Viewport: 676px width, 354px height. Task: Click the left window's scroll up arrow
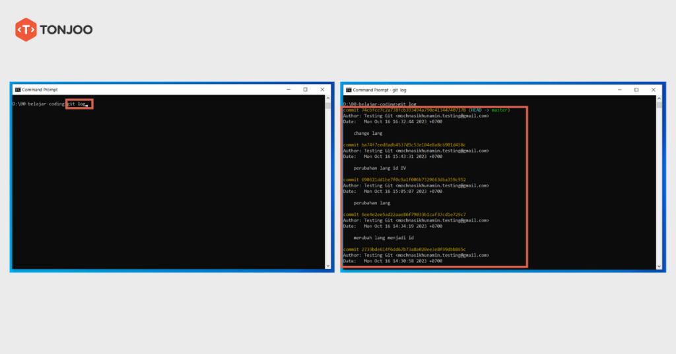[329, 99]
